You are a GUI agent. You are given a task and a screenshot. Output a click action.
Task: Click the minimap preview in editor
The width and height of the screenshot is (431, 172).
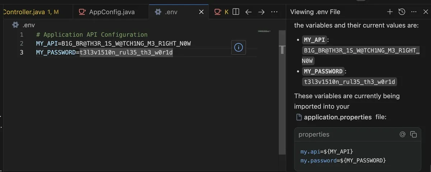(264, 32)
